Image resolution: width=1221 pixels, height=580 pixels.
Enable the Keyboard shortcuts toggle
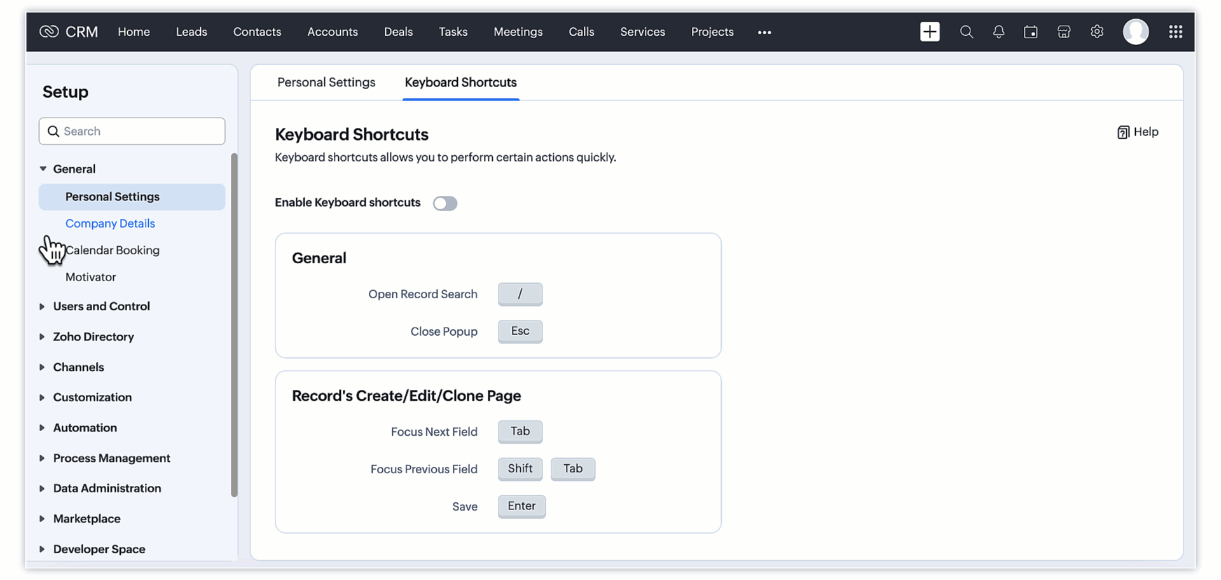(x=445, y=204)
